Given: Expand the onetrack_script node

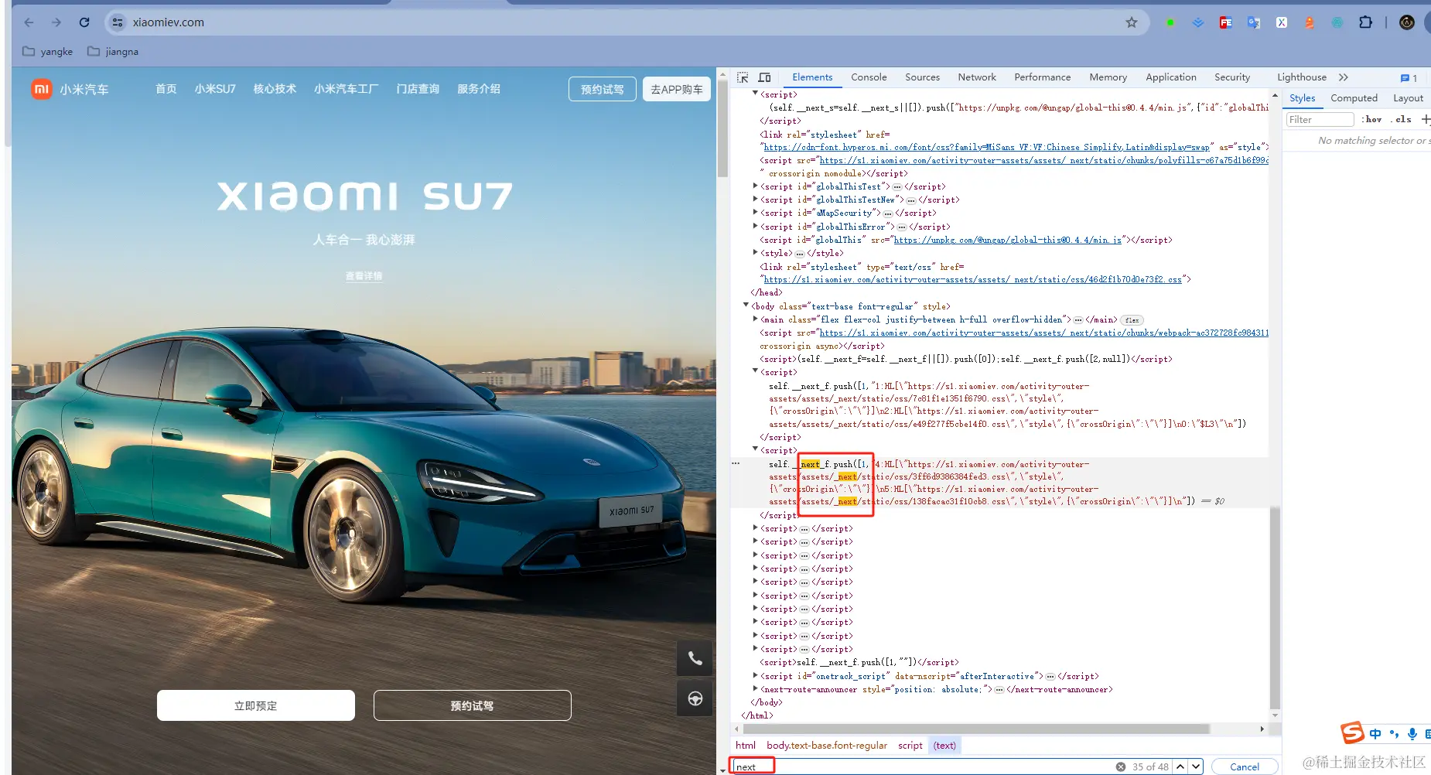Looking at the screenshot, I should tap(756, 676).
